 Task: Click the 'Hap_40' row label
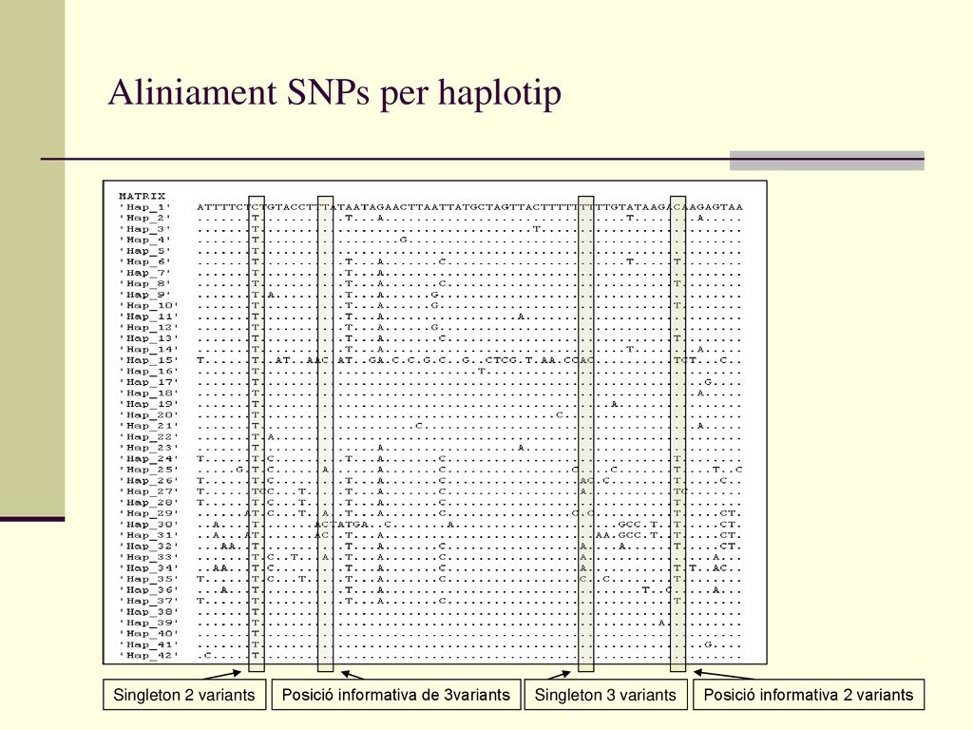pyautogui.click(x=148, y=634)
